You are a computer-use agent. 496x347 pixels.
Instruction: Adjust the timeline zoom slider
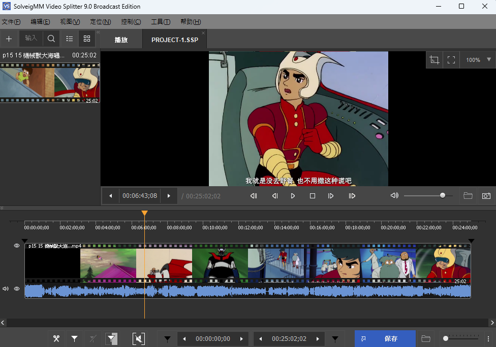462,338
